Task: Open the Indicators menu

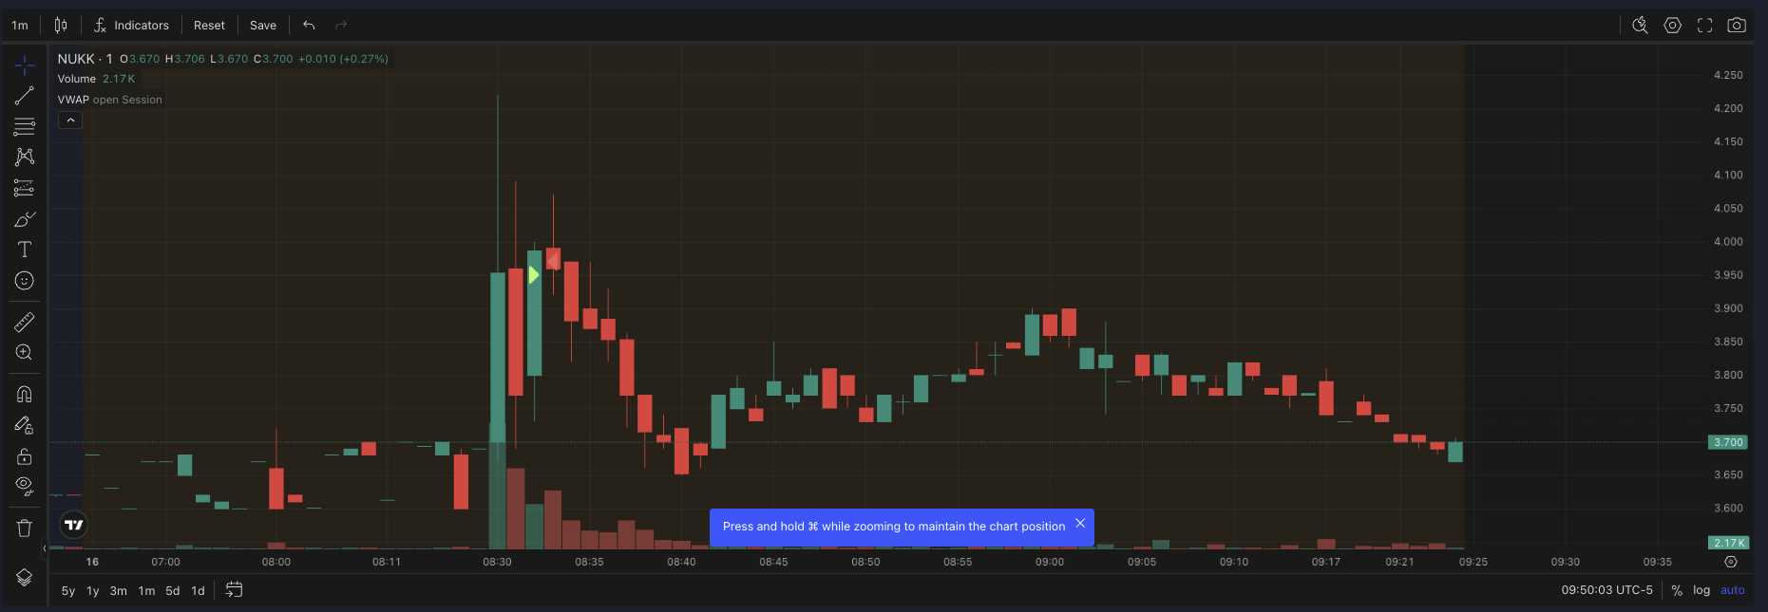Action: (x=131, y=26)
